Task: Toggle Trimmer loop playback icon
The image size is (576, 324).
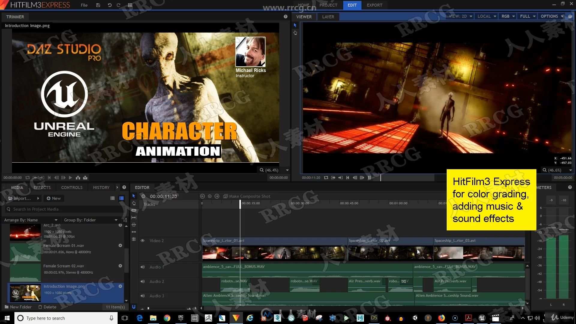Action: 28,178
